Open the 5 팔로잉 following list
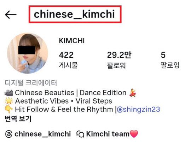The image size is (191, 144). [170, 60]
